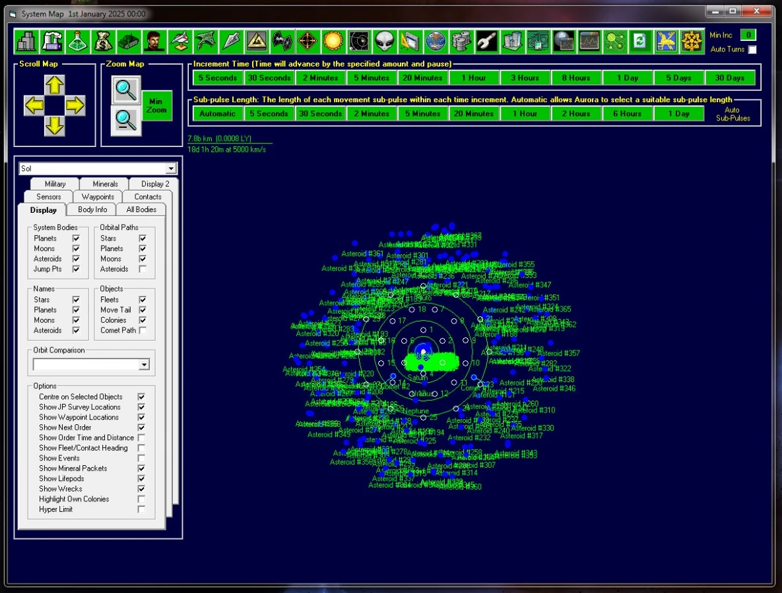Open the yellow eagle on blue icon
The height and width of the screenshot is (593, 782).
pyautogui.click(x=667, y=42)
